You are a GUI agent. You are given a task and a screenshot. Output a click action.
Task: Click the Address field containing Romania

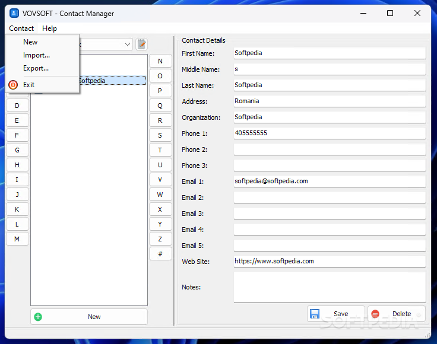(330, 101)
